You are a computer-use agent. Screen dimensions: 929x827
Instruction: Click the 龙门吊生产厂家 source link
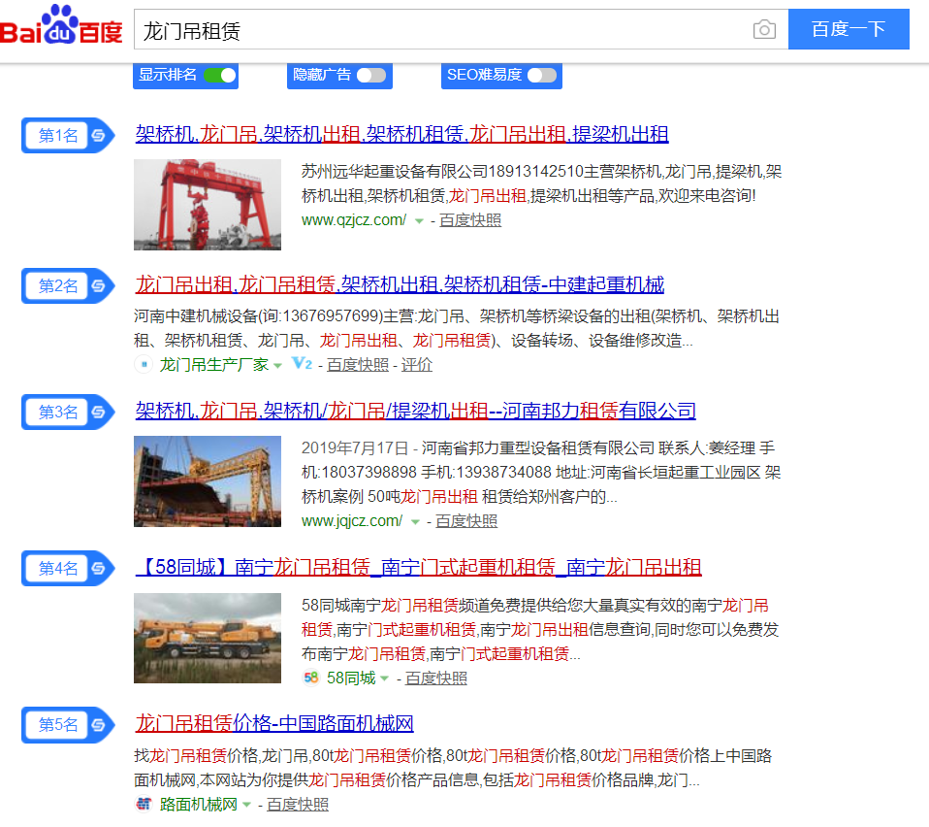click(214, 365)
